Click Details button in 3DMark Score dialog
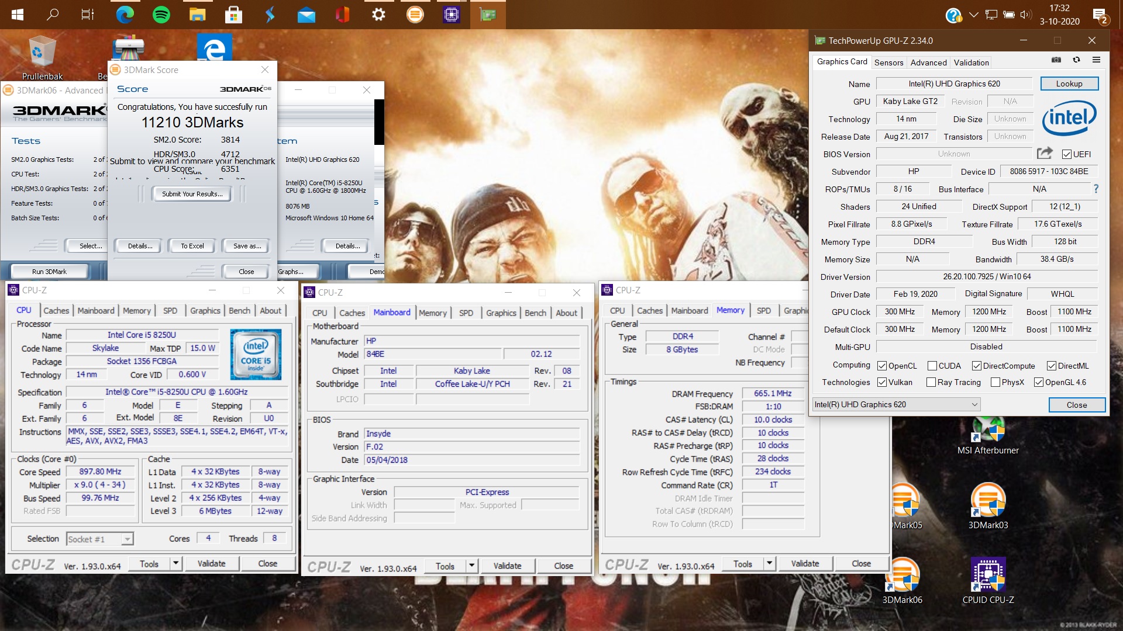Screen dimensions: 1123x631 pos(140,246)
